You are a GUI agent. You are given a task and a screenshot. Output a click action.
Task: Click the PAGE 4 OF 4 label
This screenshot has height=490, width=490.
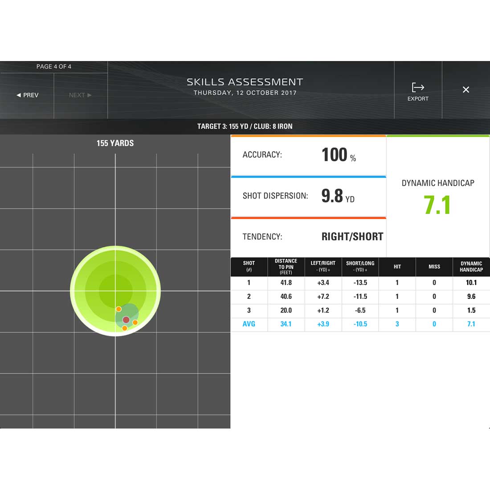coord(53,66)
